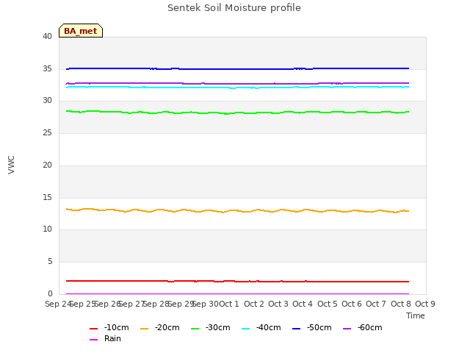Click the 40 y-axis tick label
Viewport: 470px width, 353px height.
[x=47, y=36]
